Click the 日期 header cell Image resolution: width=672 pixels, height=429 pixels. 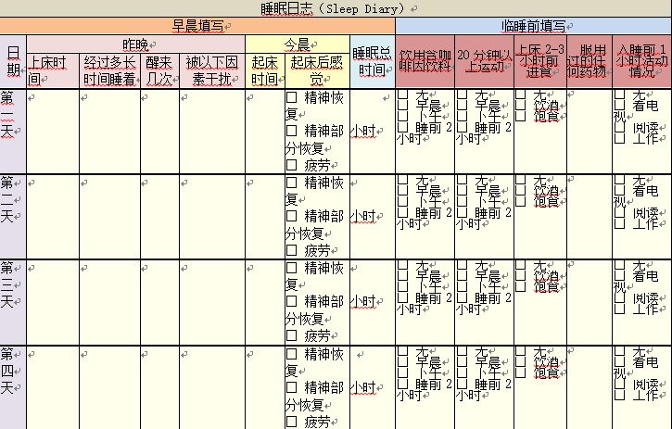coord(13,62)
